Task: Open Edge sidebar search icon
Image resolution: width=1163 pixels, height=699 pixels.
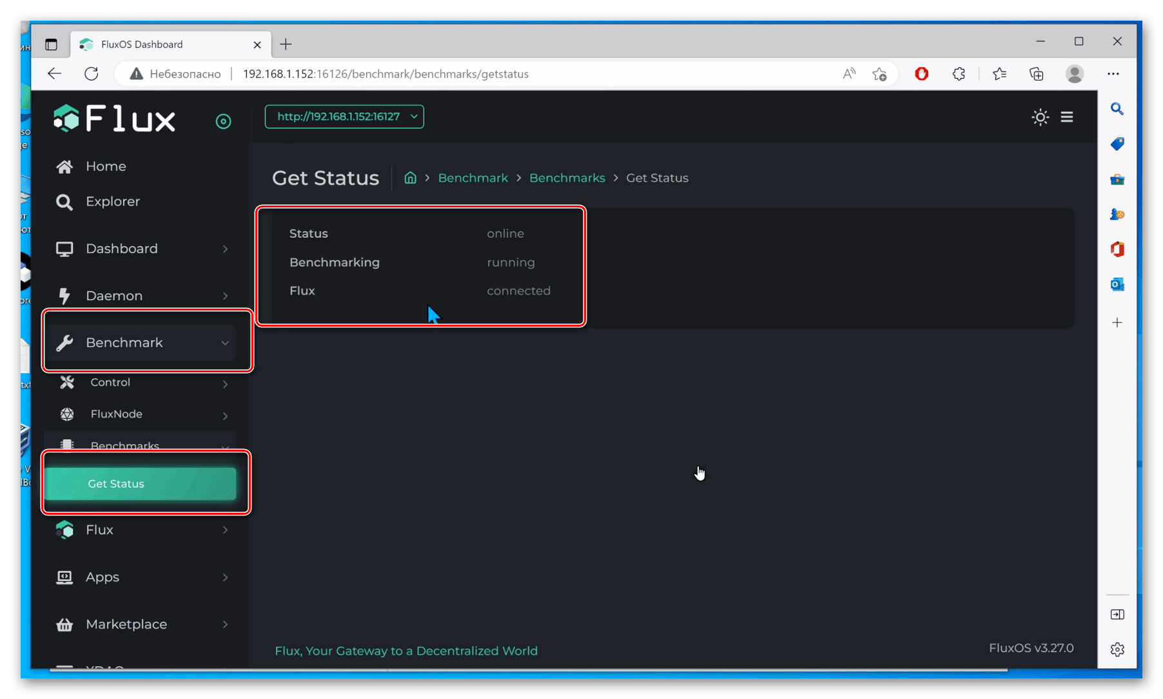Action: click(x=1117, y=110)
